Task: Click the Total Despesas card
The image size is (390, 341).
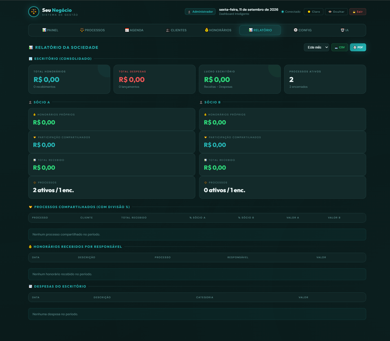Action: 155,79
